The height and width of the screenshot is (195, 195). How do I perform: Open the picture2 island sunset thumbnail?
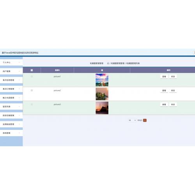pyautogui.click(x=102, y=94)
